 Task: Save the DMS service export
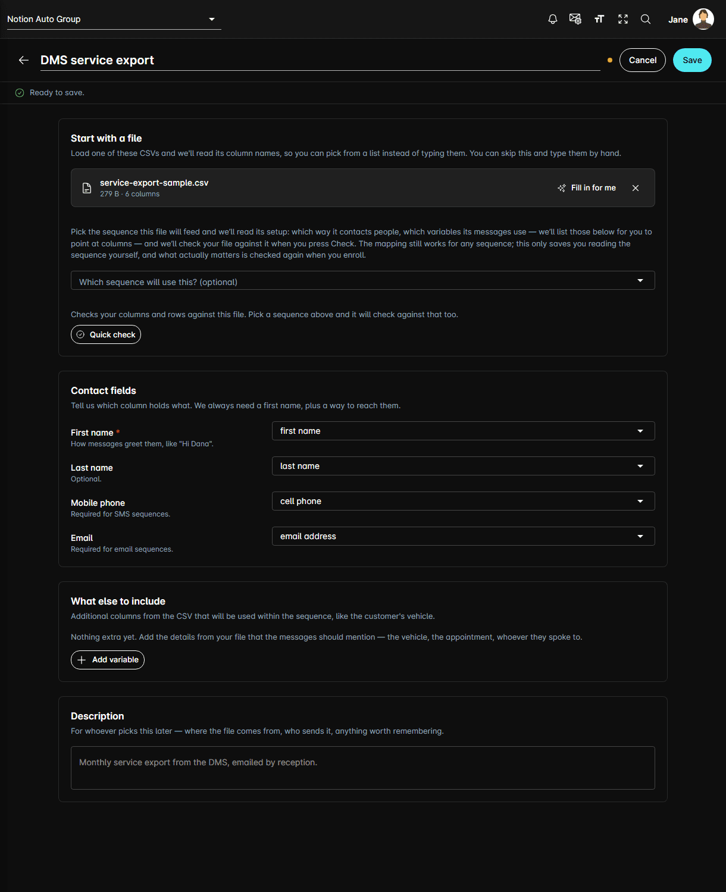[692, 60]
